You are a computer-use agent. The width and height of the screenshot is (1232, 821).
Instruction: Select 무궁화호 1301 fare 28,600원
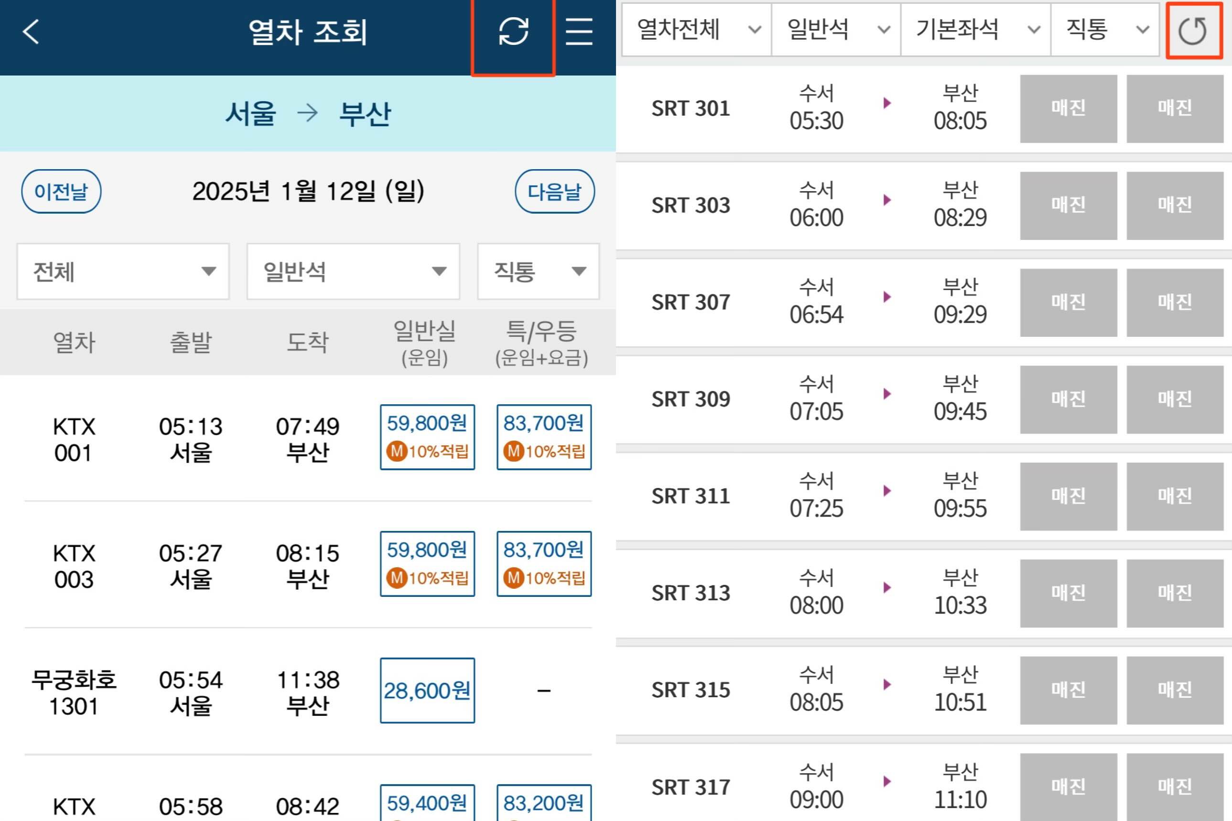(x=428, y=691)
